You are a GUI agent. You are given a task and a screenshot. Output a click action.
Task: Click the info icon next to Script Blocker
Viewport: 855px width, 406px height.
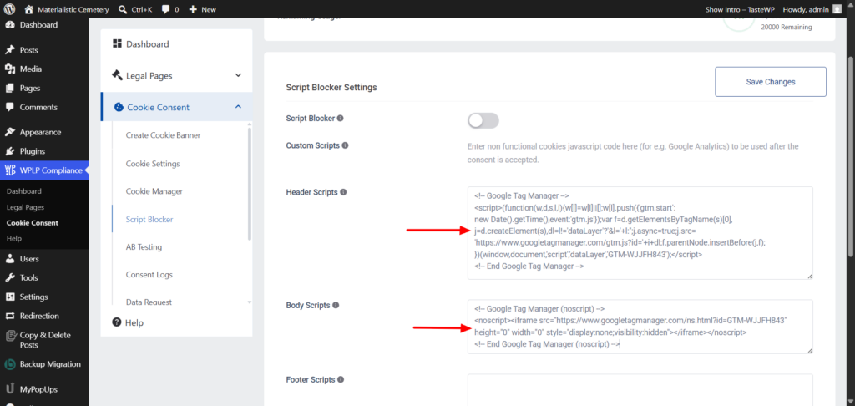[x=341, y=118]
